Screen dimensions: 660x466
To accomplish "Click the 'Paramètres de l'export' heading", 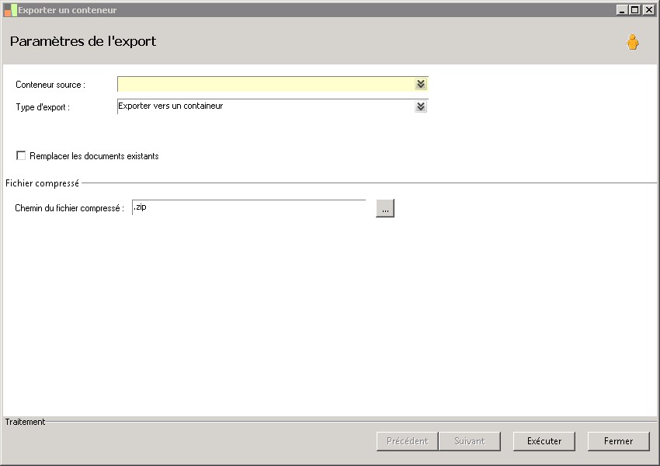I will point(83,41).
